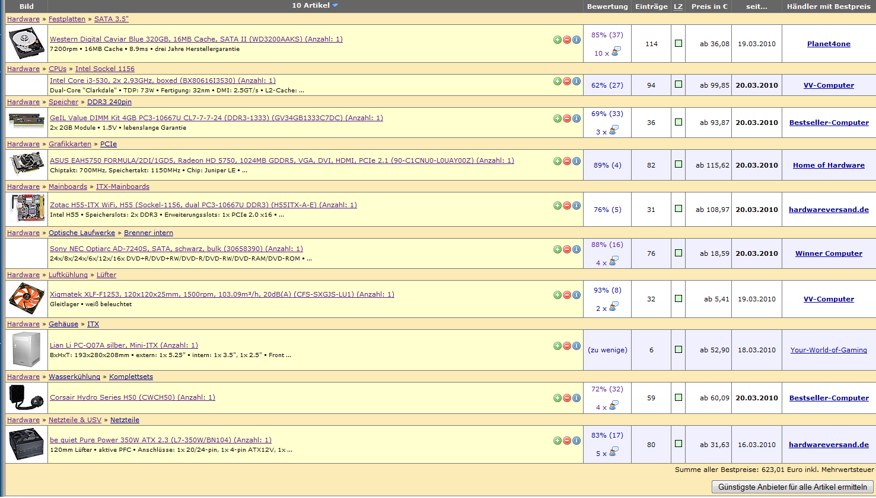Image resolution: width=876 pixels, height=498 pixels.
Task: Open Your-World-of-Gaming dealer link
Action: click(829, 350)
